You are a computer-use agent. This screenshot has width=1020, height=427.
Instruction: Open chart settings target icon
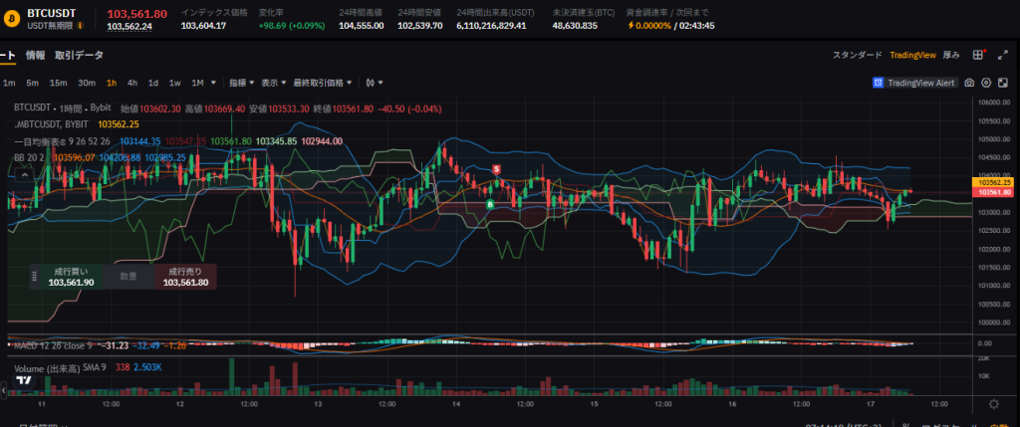pyautogui.click(x=985, y=83)
